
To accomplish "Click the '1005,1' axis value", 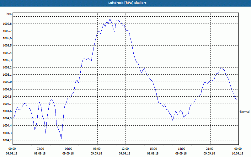I will pos(7,75).
